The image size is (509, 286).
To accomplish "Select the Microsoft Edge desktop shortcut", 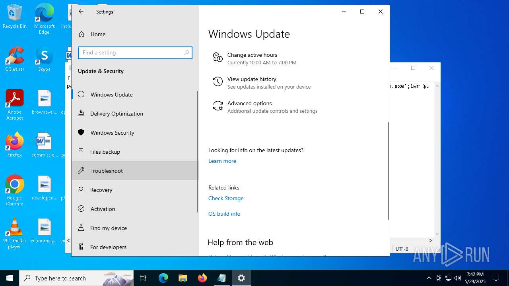I will pos(44,19).
